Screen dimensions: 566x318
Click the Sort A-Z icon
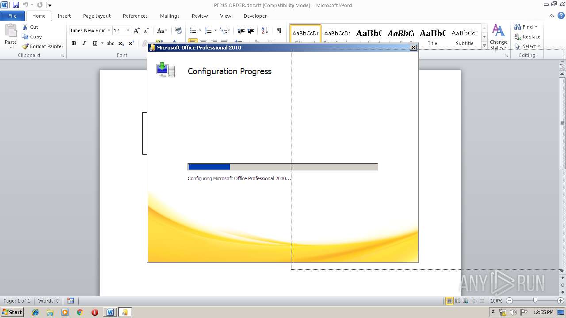coord(265,30)
